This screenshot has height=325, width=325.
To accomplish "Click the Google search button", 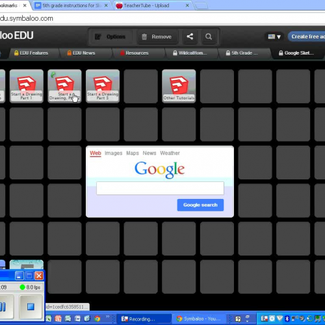I will 200,205.
